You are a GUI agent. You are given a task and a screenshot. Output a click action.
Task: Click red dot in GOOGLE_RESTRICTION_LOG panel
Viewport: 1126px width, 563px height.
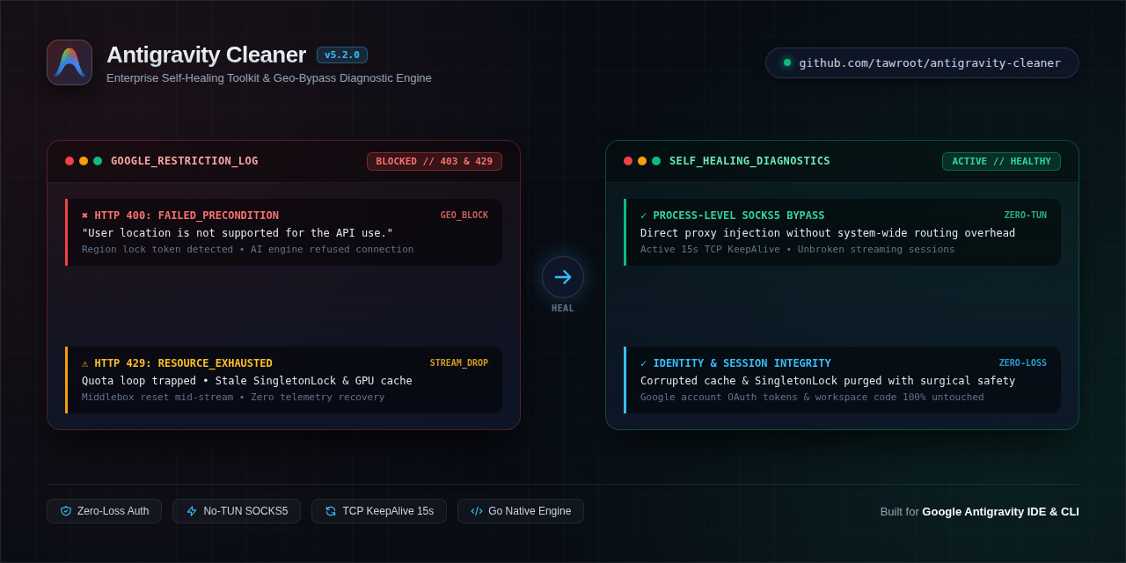[x=69, y=161]
